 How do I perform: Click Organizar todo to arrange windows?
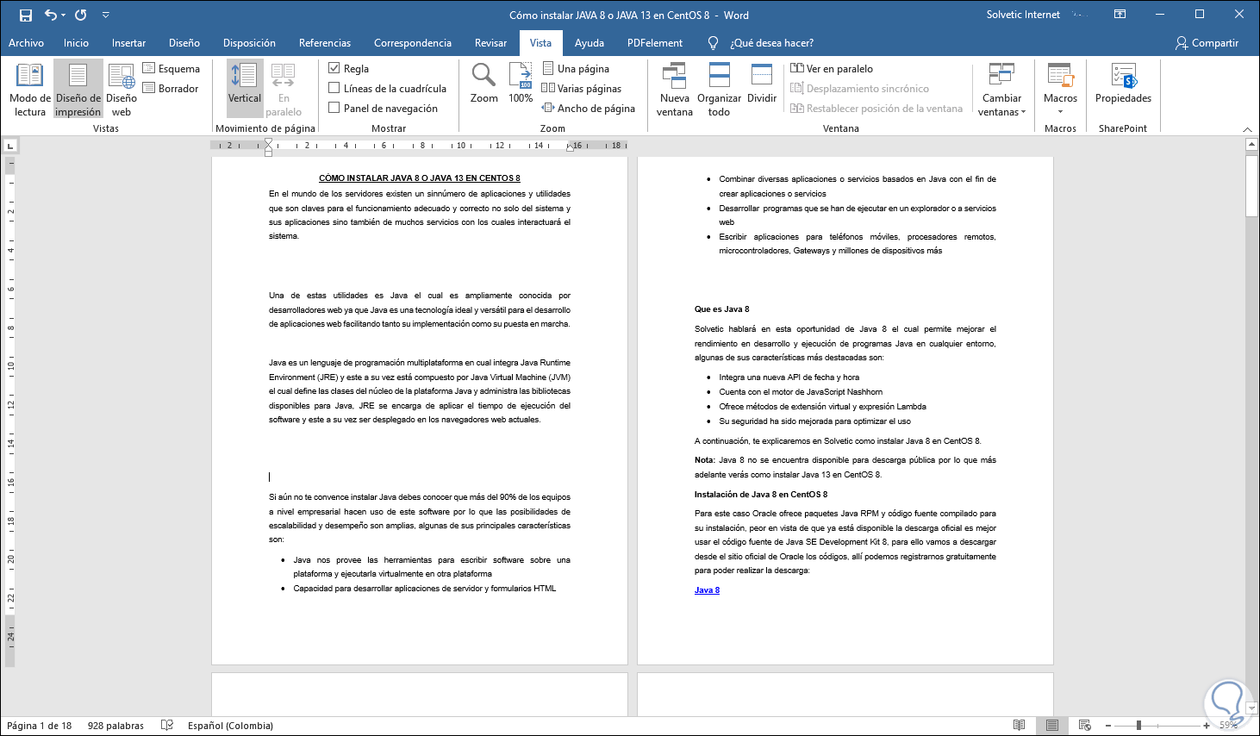[720, 90]
